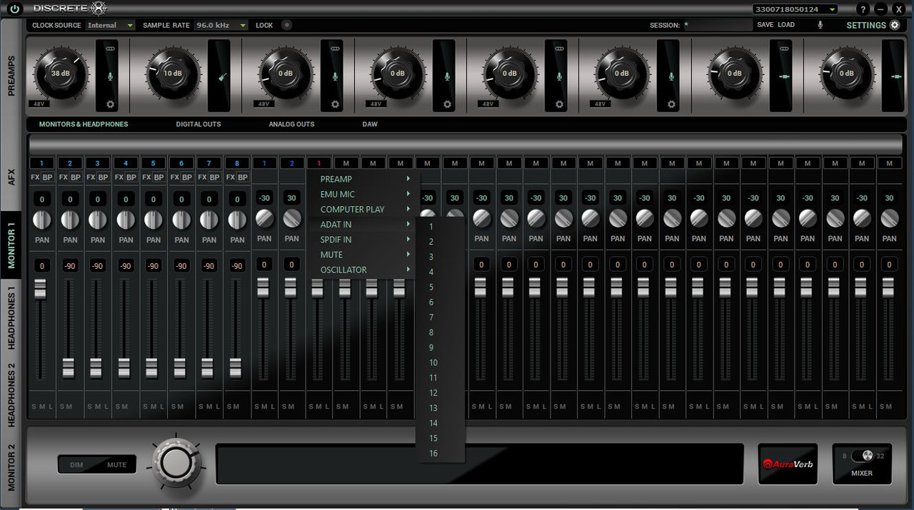Viewport: 914px width, 510px height.
Task: Toggle 48V phantom power on the third preamp
Action: pos(263,104)
